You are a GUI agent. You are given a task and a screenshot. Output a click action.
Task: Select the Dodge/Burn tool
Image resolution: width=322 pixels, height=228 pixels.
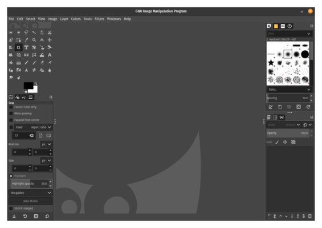point(18,78)
